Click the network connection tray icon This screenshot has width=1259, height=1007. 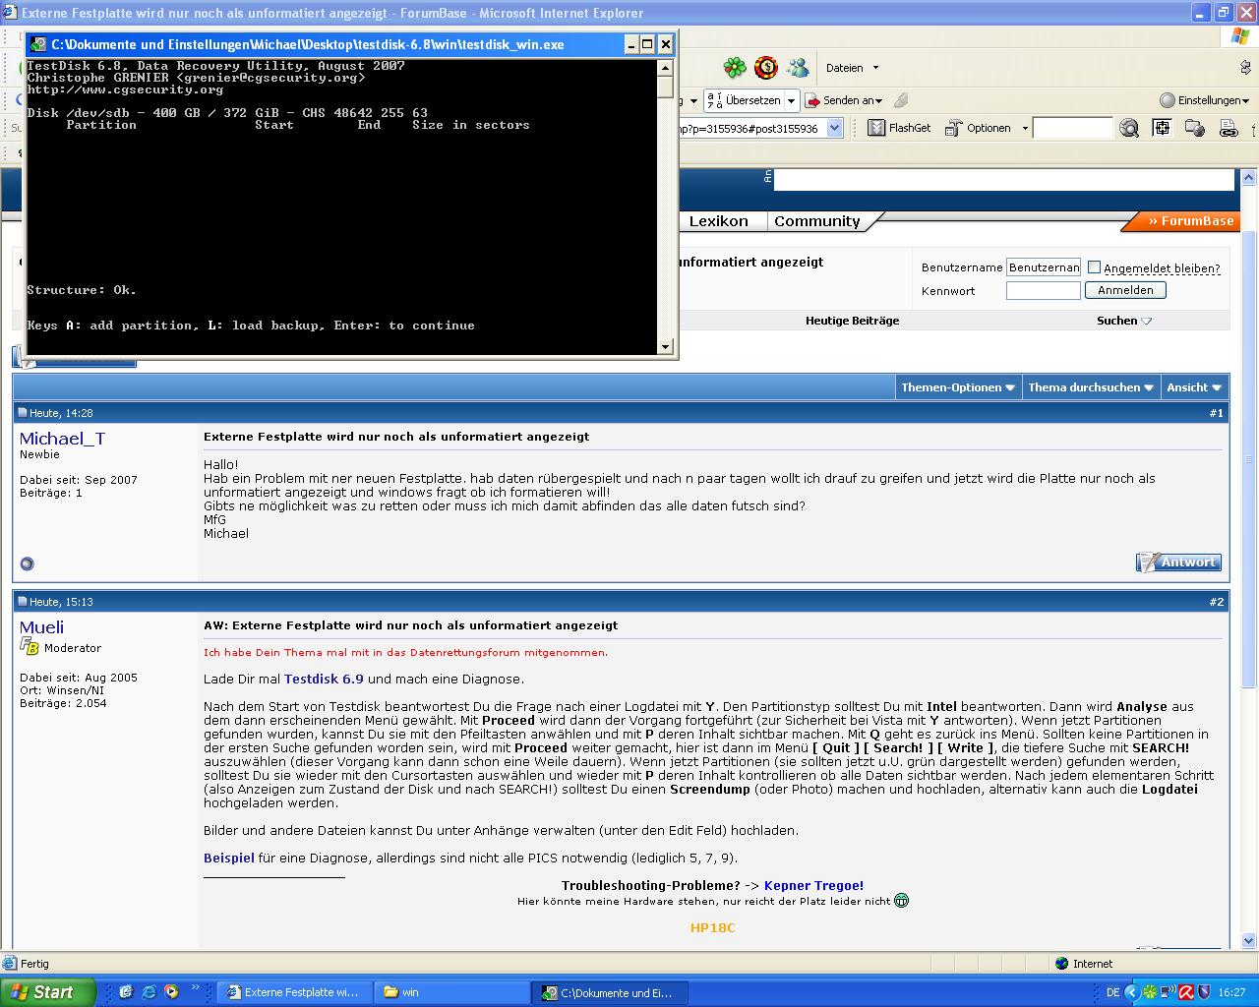(x=1168, y=992)
